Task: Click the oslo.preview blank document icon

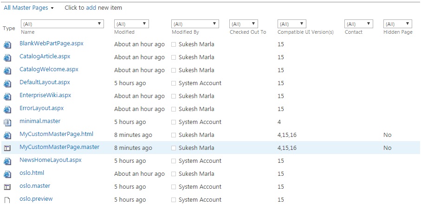Action: [7, 200]
